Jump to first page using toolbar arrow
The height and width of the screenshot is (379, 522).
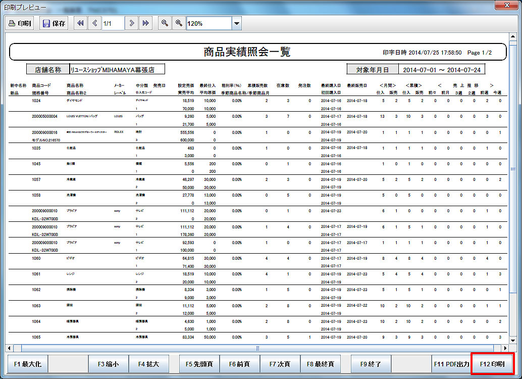point(80,23)
